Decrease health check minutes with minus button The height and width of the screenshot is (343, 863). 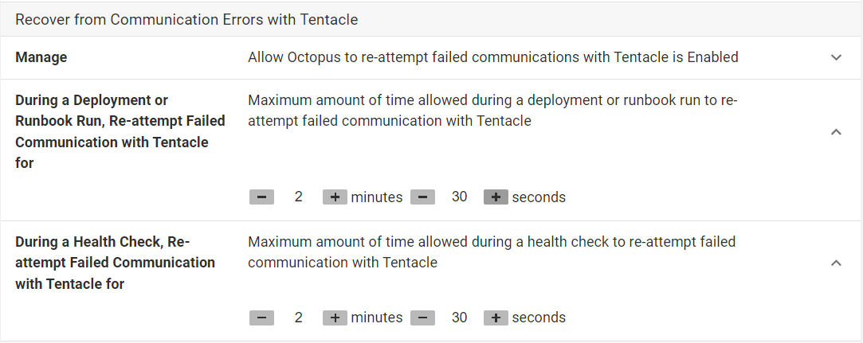click(x=261, y=318)
